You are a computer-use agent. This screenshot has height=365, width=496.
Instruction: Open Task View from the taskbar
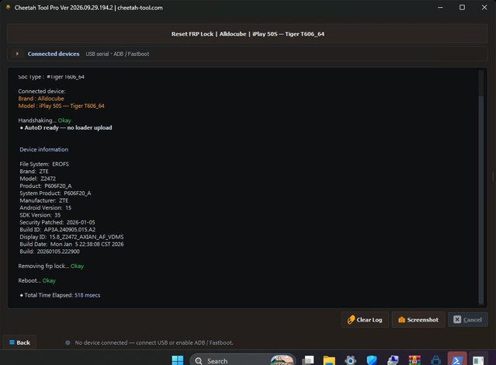(308, 360)
